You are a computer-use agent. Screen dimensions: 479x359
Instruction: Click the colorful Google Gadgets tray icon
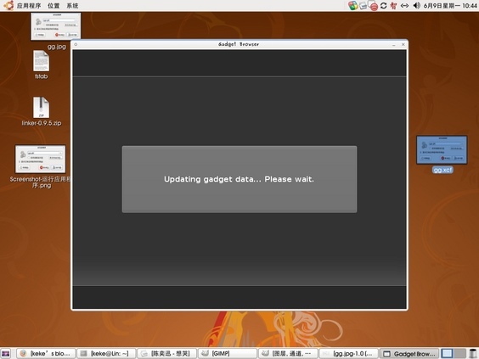[352, 5]
